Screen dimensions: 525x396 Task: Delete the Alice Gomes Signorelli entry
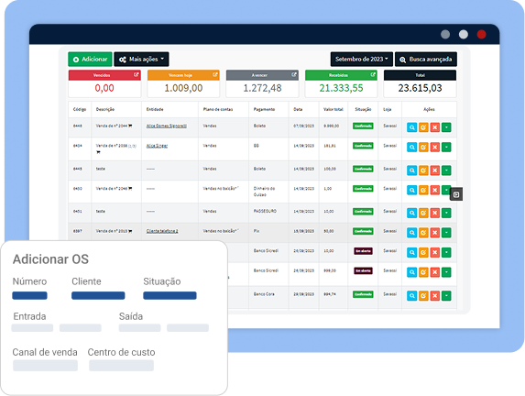pos(435,127)
